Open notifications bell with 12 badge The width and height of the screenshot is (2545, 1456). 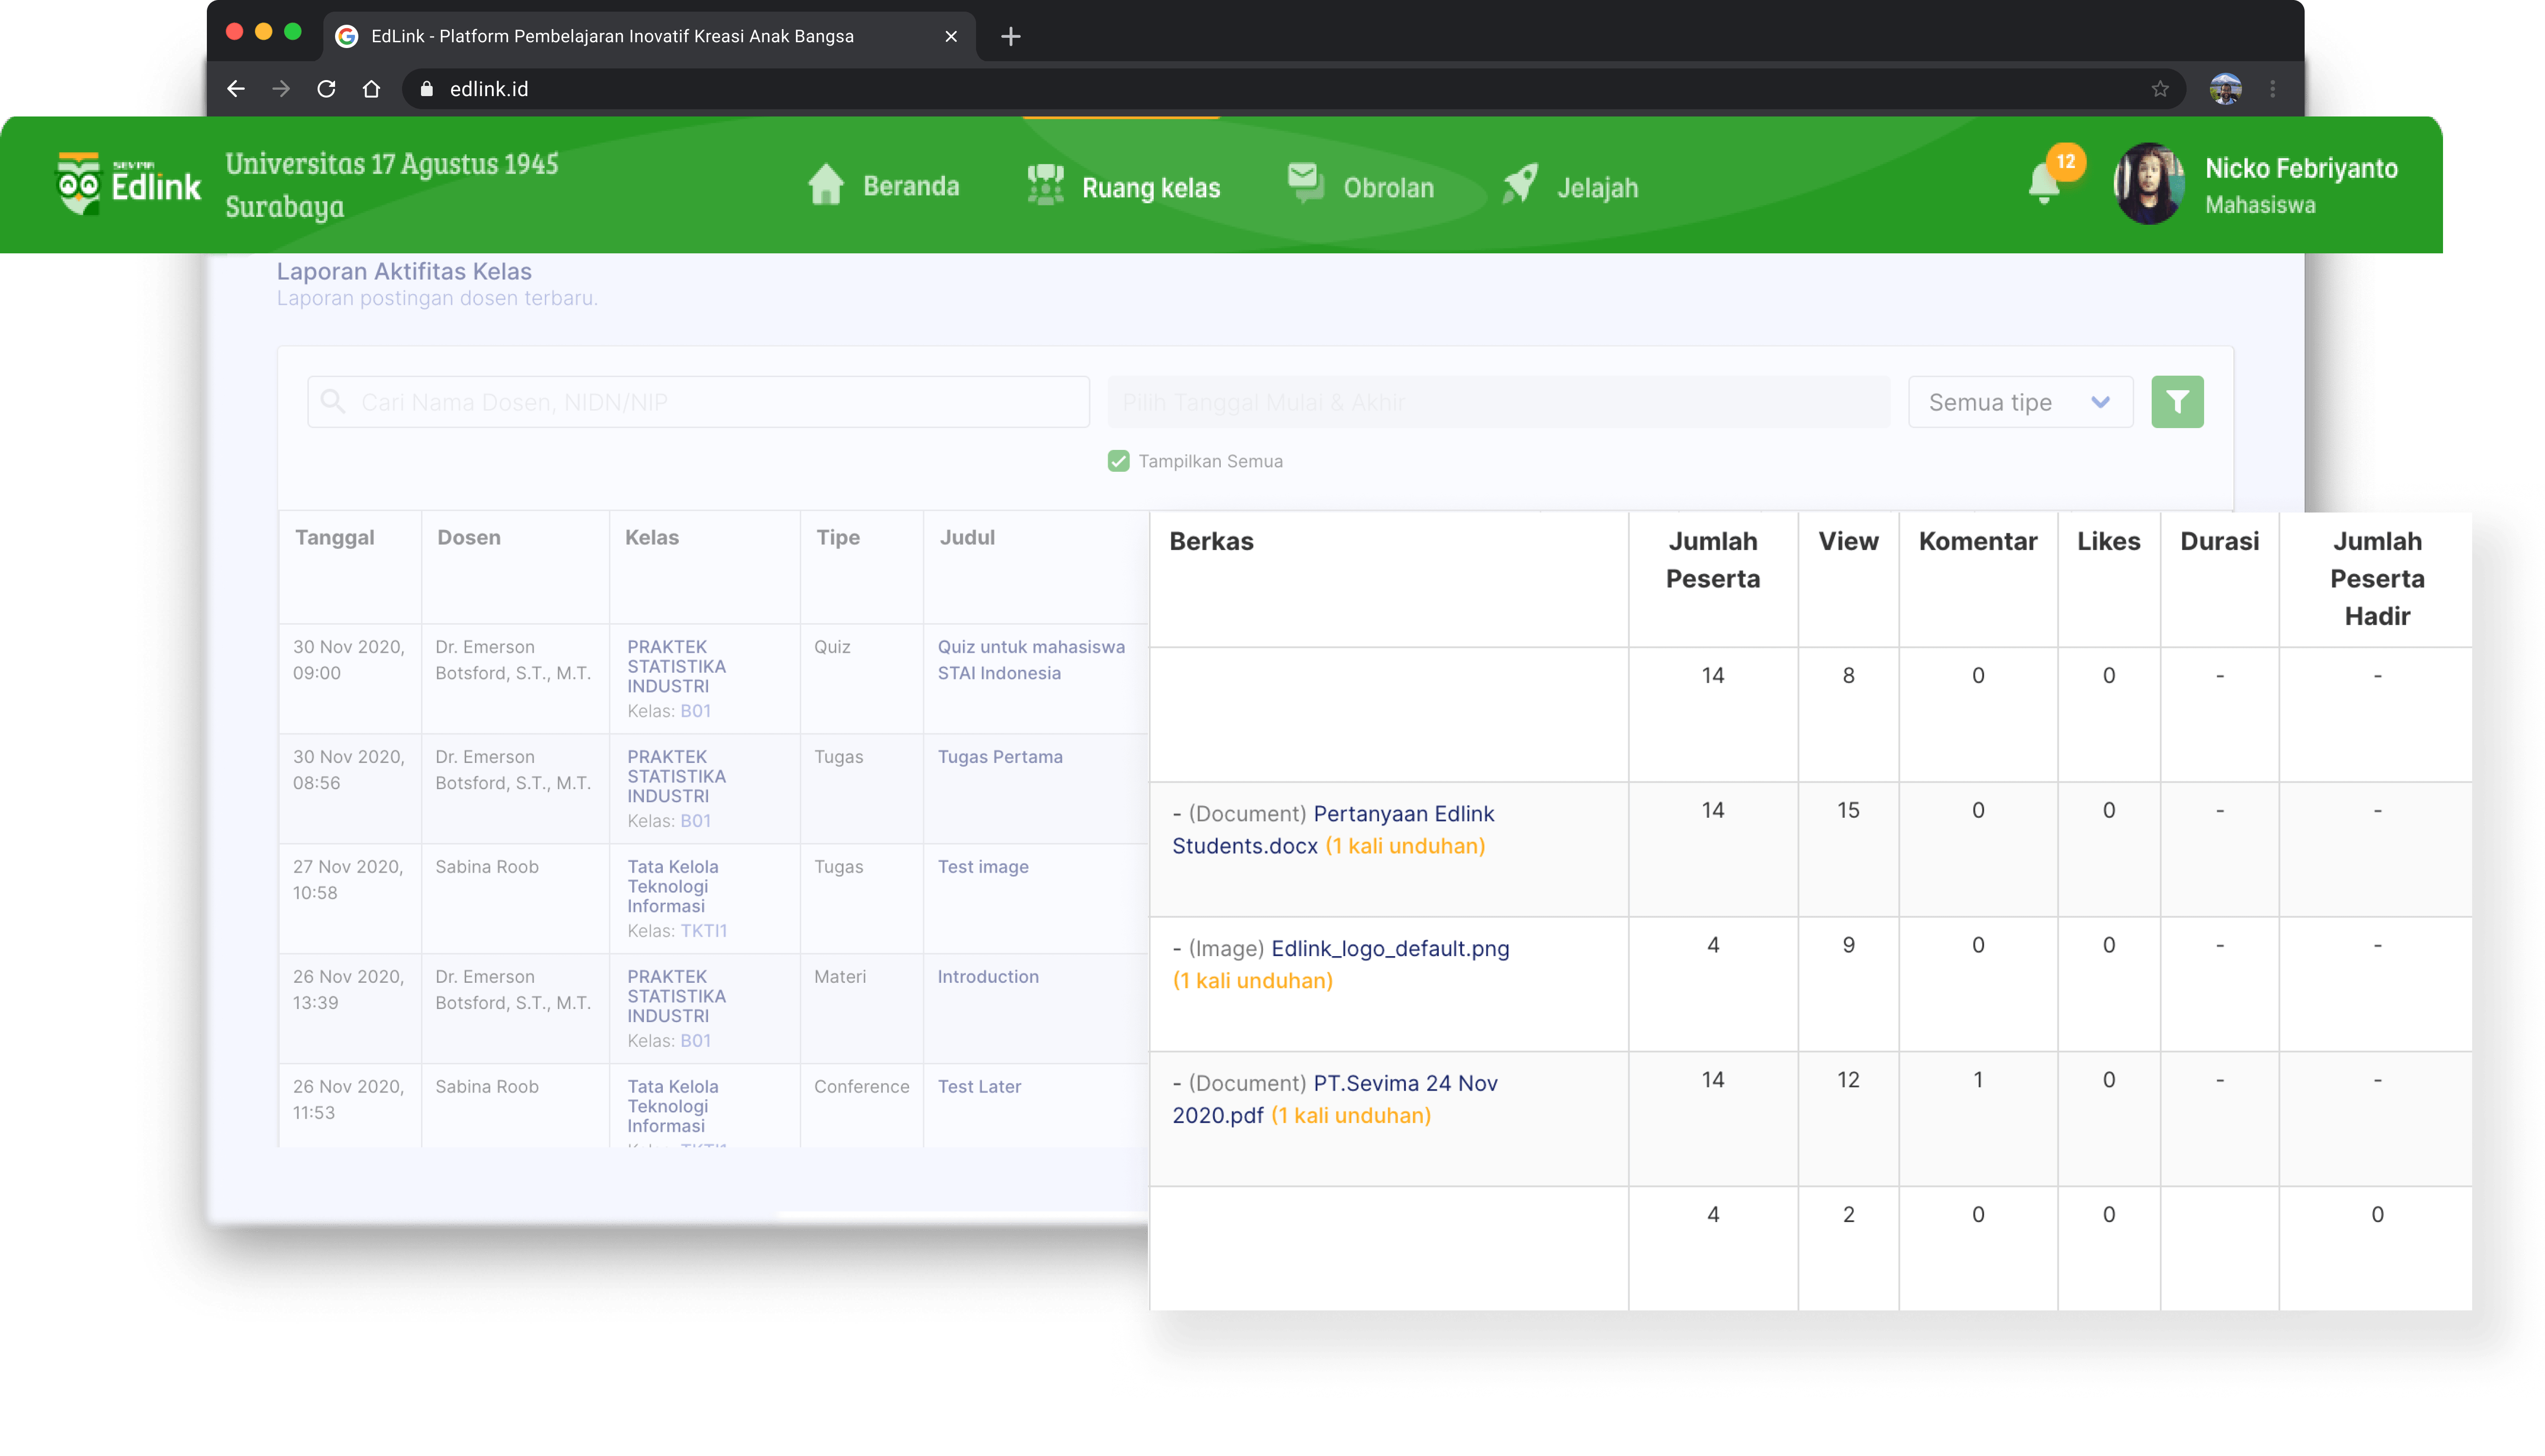pos(2045,184)
